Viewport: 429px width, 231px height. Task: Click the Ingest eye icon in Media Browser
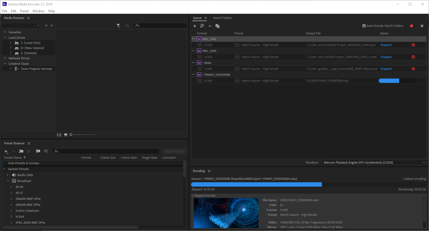pyautogui.click(x=127, y=25)
